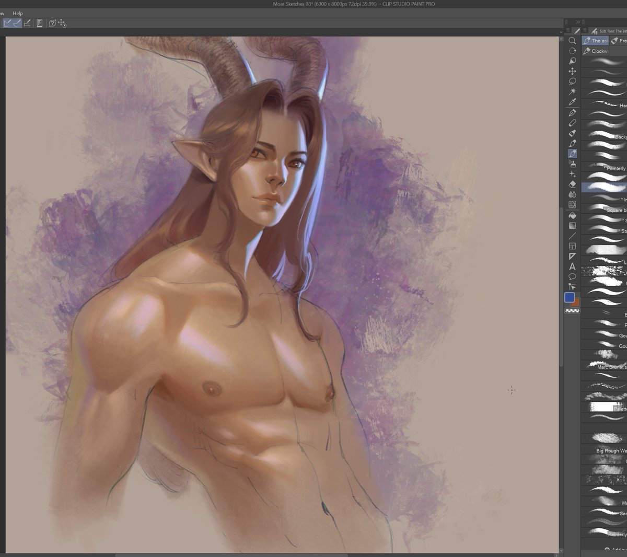Viewport: 627px width, 557px height.
Task: Select the active Brush tool icon
Action: [x=572, y=154]
